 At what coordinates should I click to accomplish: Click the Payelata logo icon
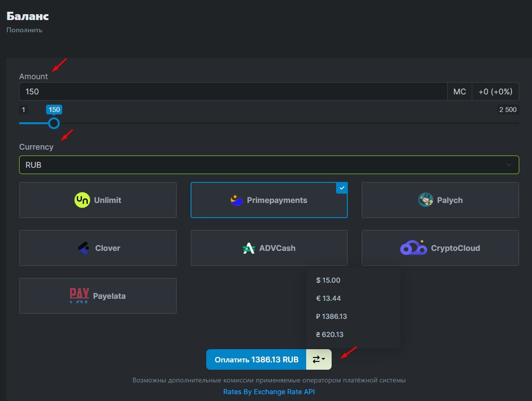pyautogui.click(x=79, y=295)
